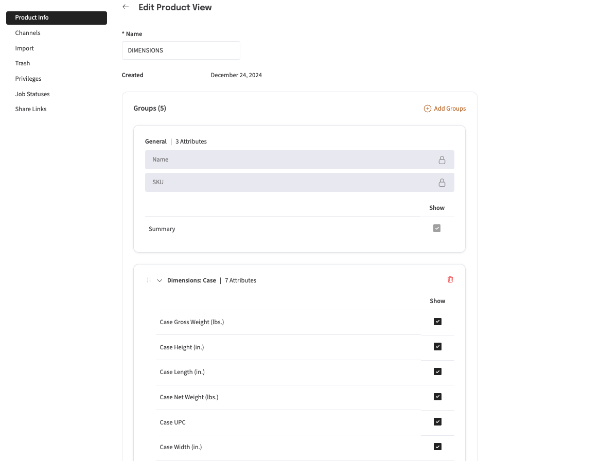Click the Add Groups link
Screen dimensions: 600x461
[x=445, y=109]
